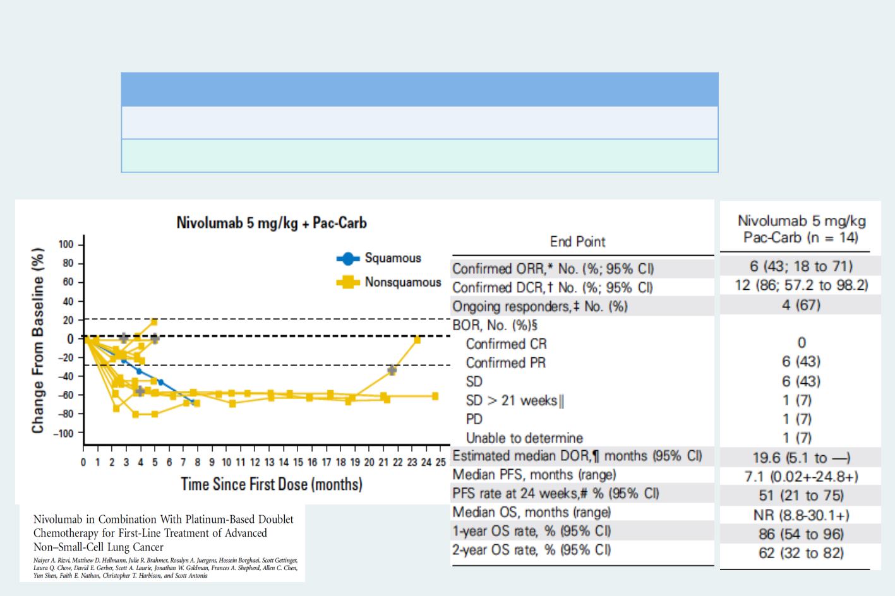Screen dimensions: 895x596
Task: Click the 'Median PFS, months (range)' label
Action: coord(534,475)
